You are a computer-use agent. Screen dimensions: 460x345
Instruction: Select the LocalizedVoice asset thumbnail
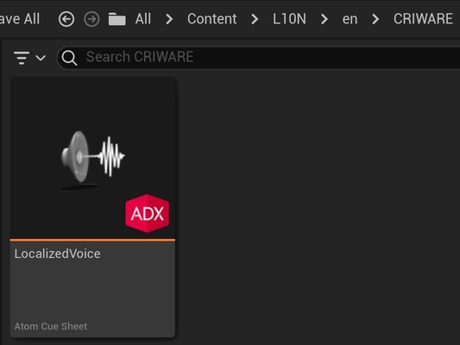pos(92,159)
